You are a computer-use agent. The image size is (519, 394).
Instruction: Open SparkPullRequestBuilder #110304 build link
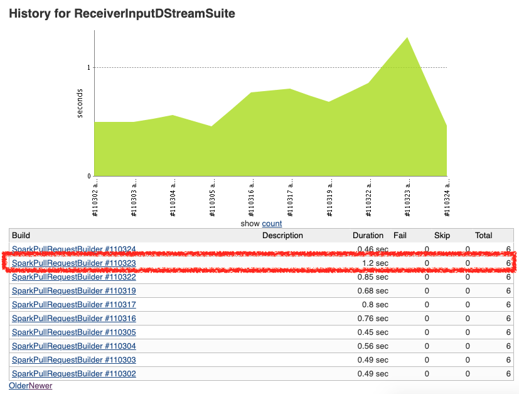74,346
